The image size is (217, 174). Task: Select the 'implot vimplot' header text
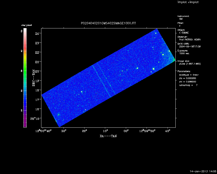tap(188, 2)
